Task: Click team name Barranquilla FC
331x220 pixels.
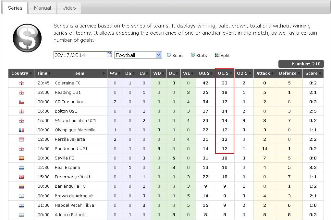Action: coord(70,186)
